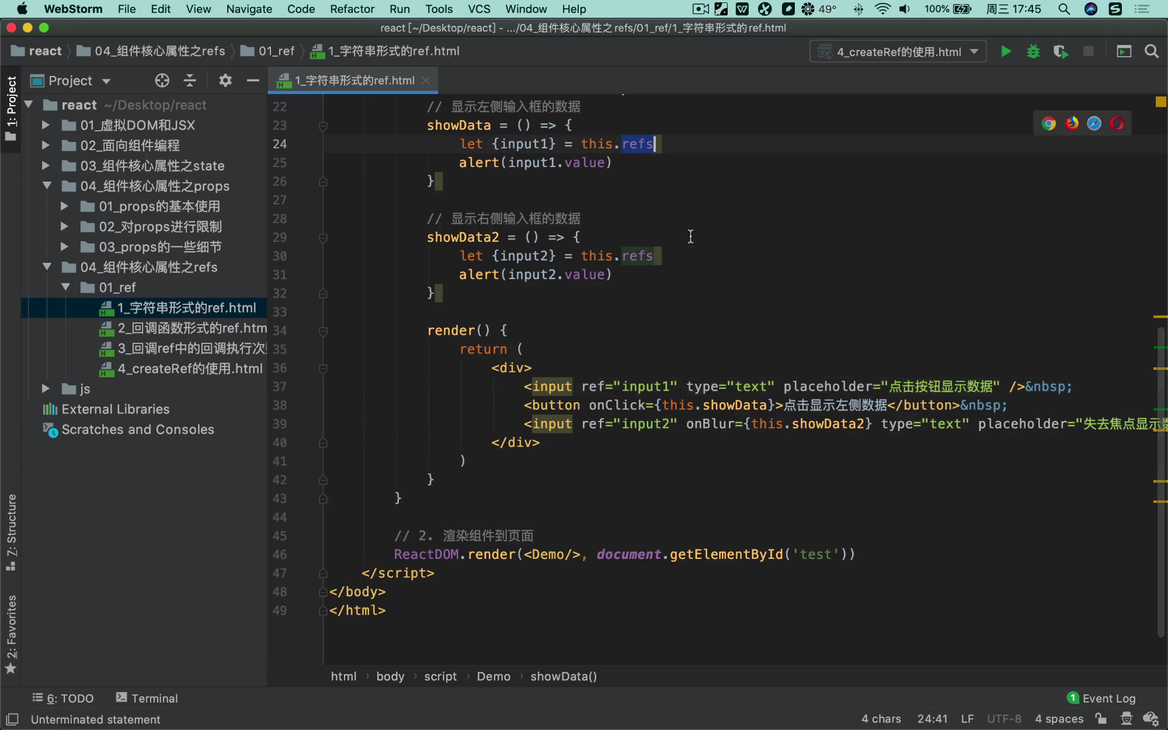Open Project panel settings gear
Image resolution: width=1168 pixels, height=730 pixels.
(225, 81)
